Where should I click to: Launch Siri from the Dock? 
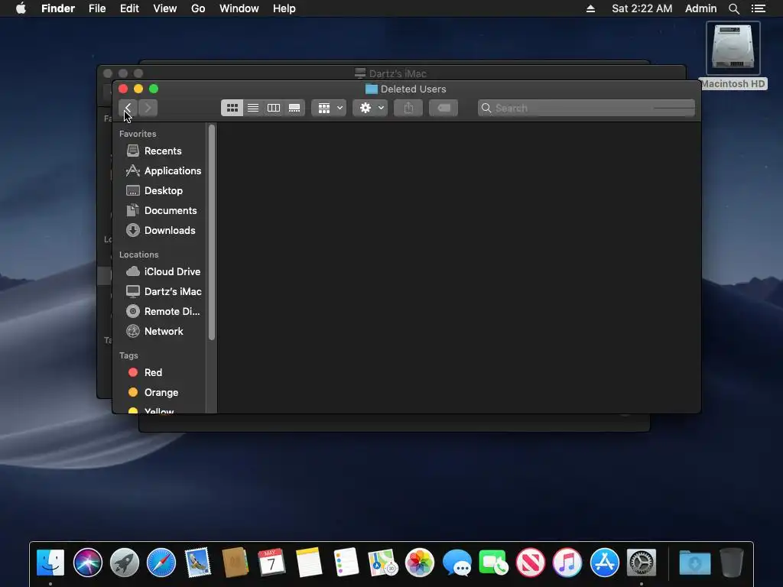[x=87, y=563]
